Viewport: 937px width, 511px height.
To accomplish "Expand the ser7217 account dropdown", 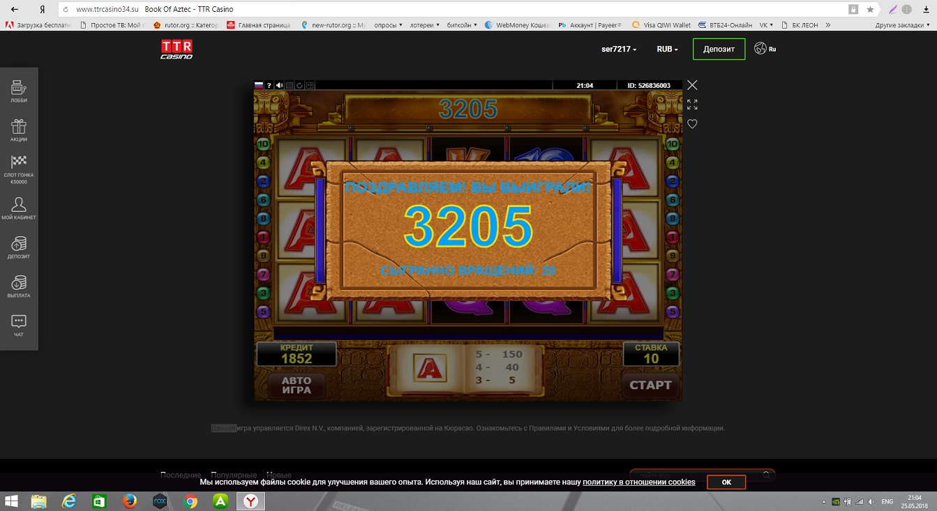I will pyautogui.click(x=619, y=49).
